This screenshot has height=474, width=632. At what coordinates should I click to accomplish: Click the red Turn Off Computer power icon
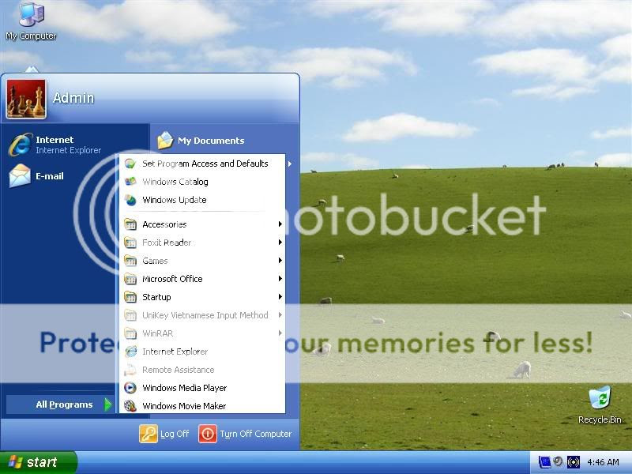click(x=208, y=434)
